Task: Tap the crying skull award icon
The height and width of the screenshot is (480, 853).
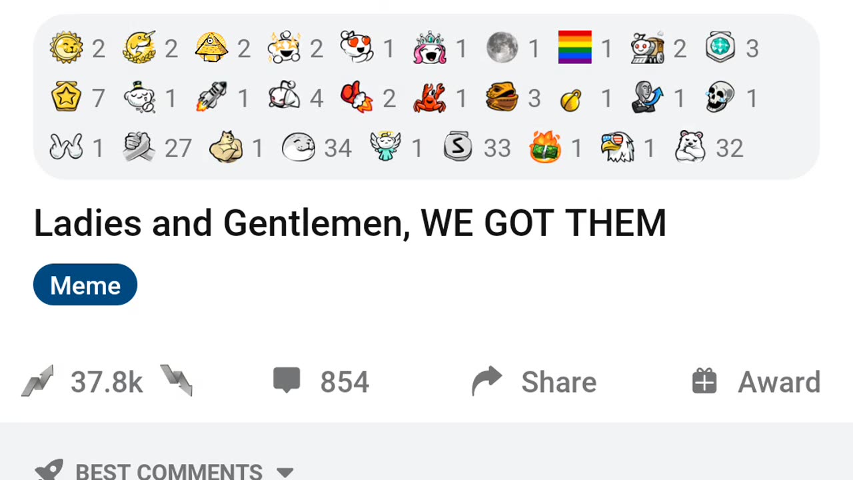Action: pyautogui.click(x=720, y=97)
